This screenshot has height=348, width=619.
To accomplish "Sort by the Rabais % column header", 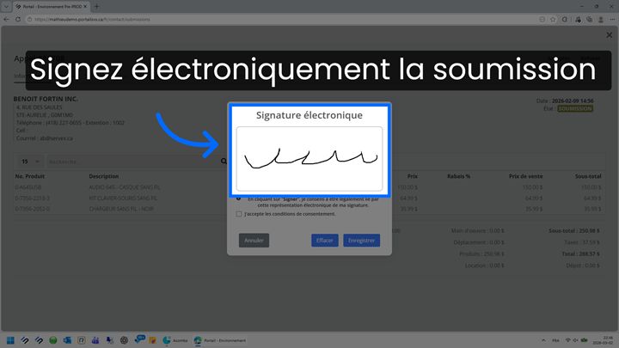I will point(458,176).
